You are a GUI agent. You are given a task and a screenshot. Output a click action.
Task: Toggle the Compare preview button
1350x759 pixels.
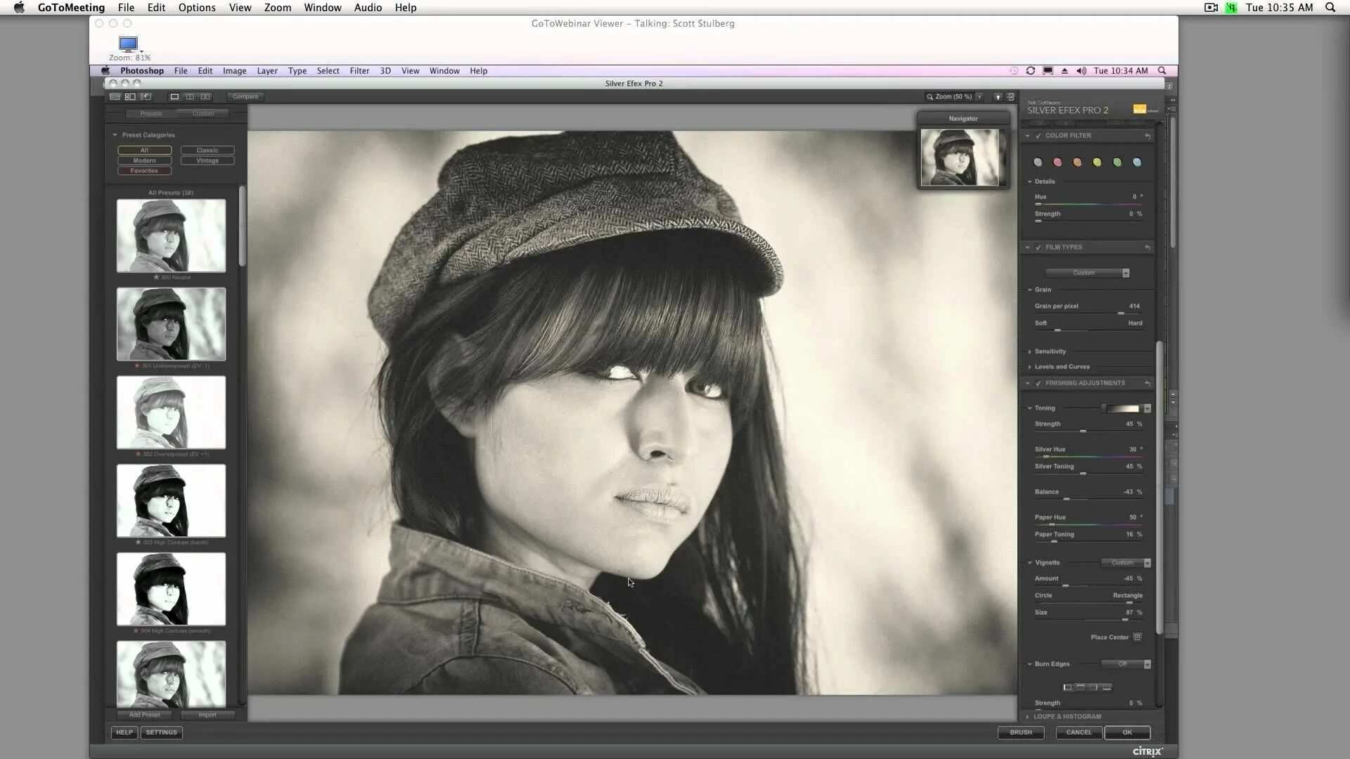coord(245,96)
